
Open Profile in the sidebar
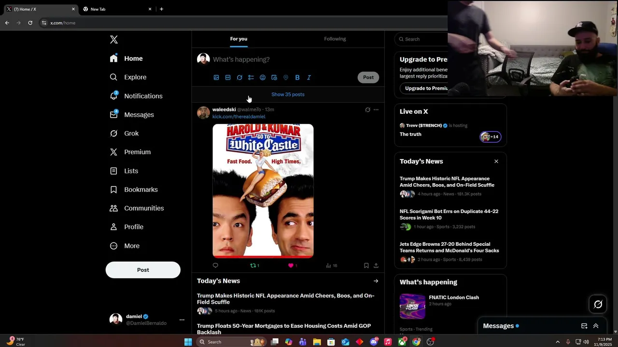coord(126,227)
